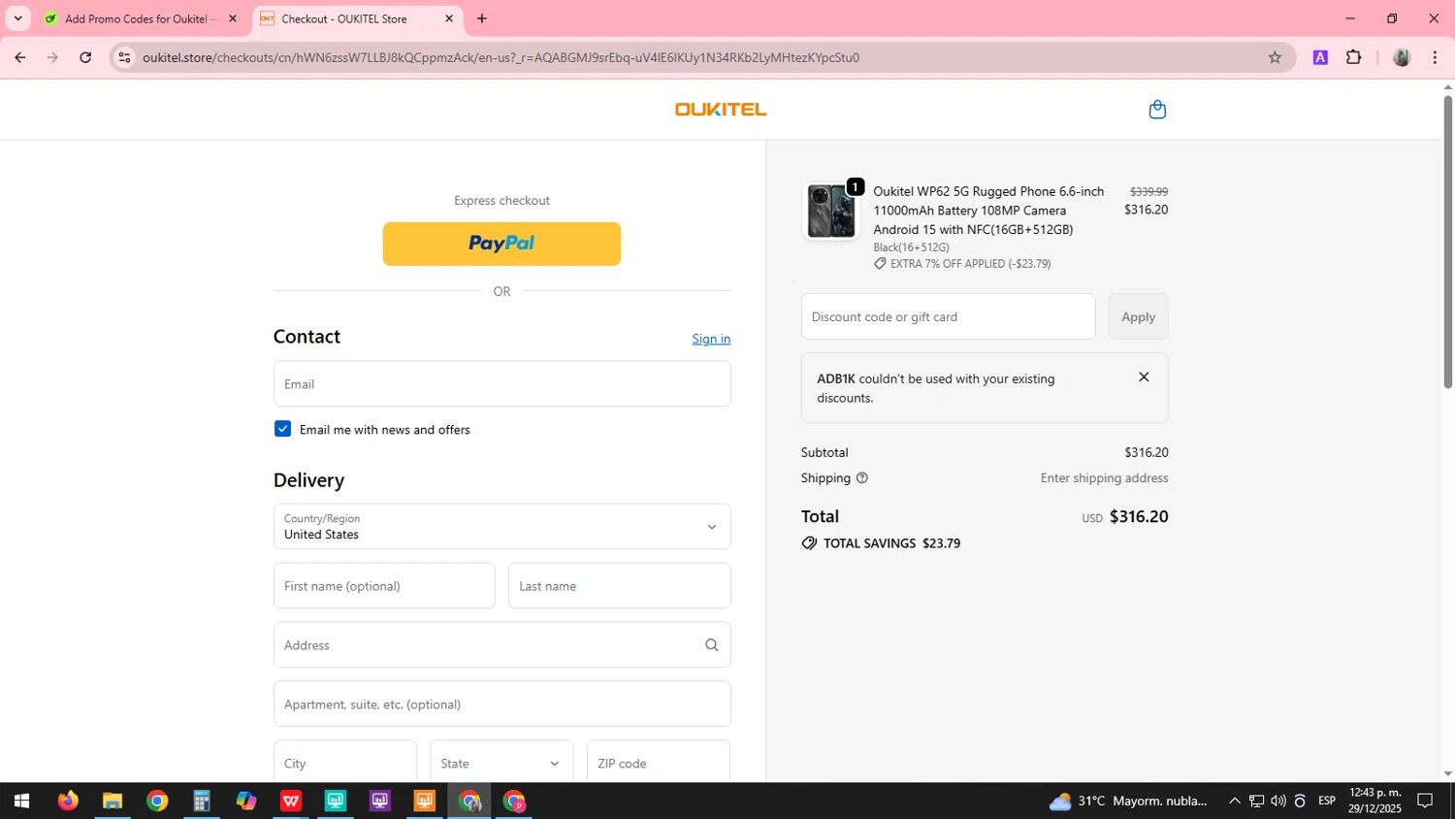The image size is (1455, 819).
Task: Click the Apply discount button
Action: 1138,316
